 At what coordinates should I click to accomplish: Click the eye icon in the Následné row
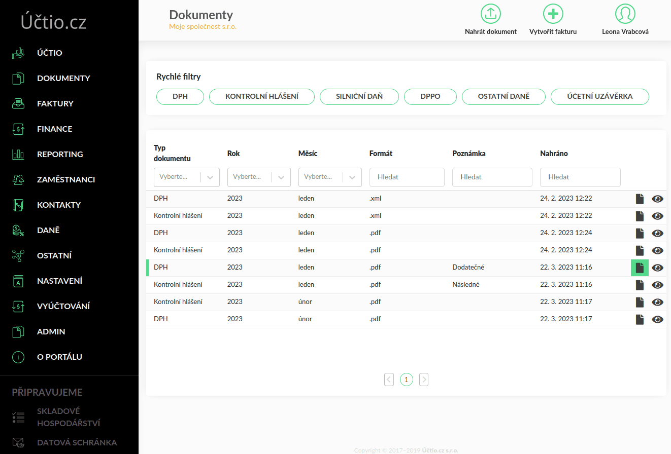[657, 285]
